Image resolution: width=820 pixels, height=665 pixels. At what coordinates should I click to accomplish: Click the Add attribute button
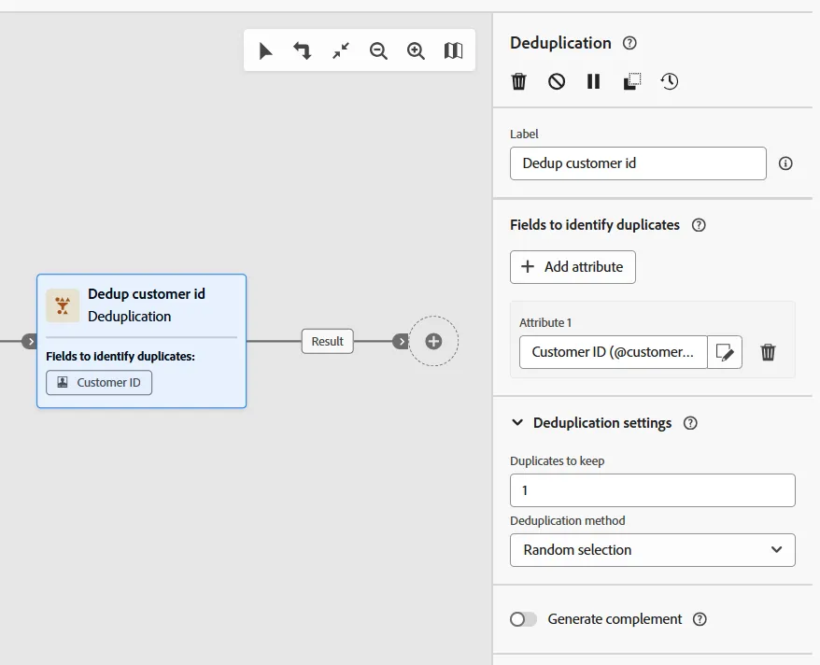(573, 267)
